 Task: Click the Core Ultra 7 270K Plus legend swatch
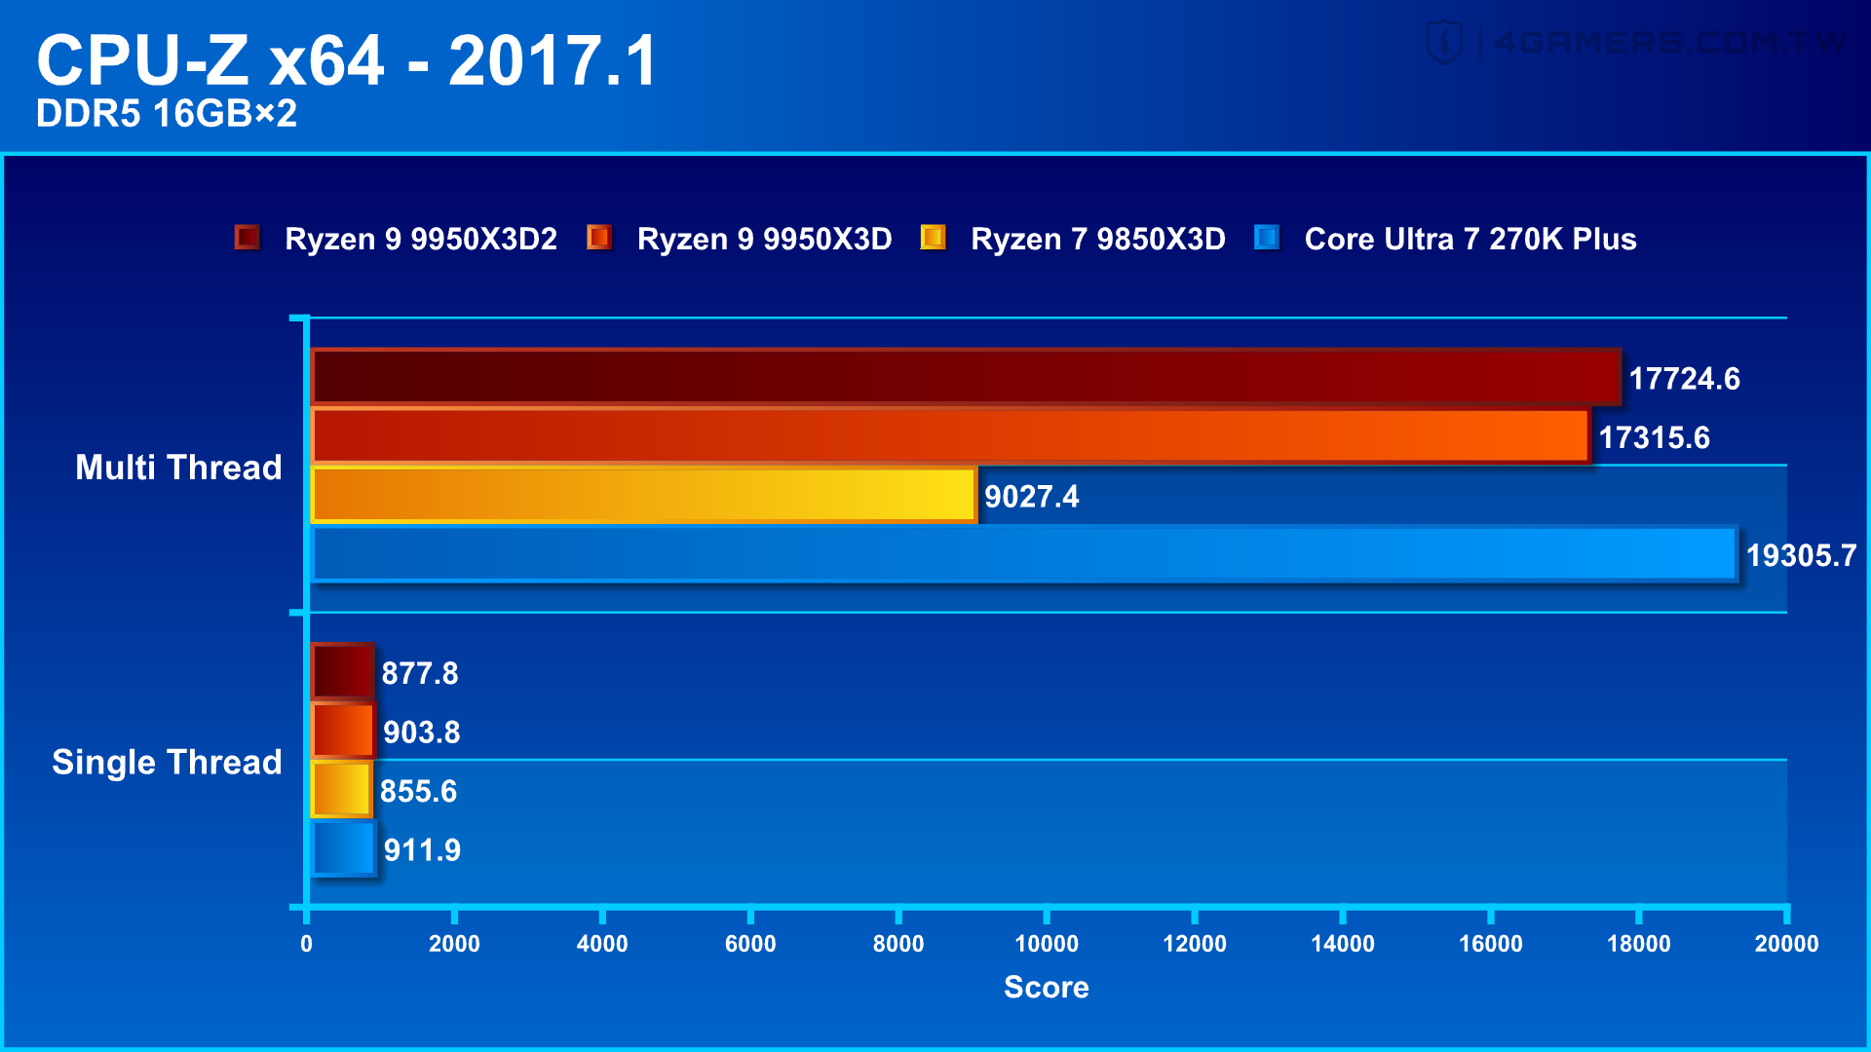coord(1267,238)
